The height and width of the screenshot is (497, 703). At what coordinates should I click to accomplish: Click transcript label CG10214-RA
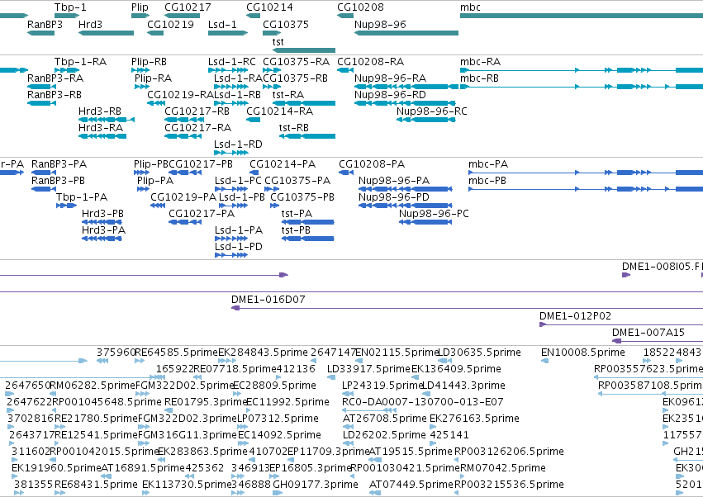[280, 111]
